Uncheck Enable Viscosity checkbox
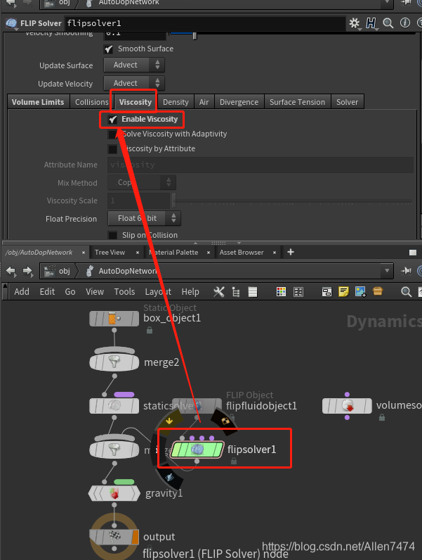Screen dimensions: 422x560 pos(112,120)
